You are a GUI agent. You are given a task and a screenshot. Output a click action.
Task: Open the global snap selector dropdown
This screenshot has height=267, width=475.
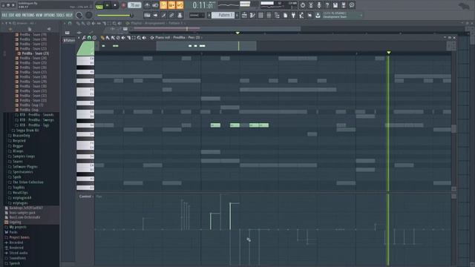pos(197,15)
